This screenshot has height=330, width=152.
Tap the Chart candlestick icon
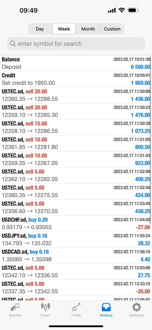(x=46, y=307)
